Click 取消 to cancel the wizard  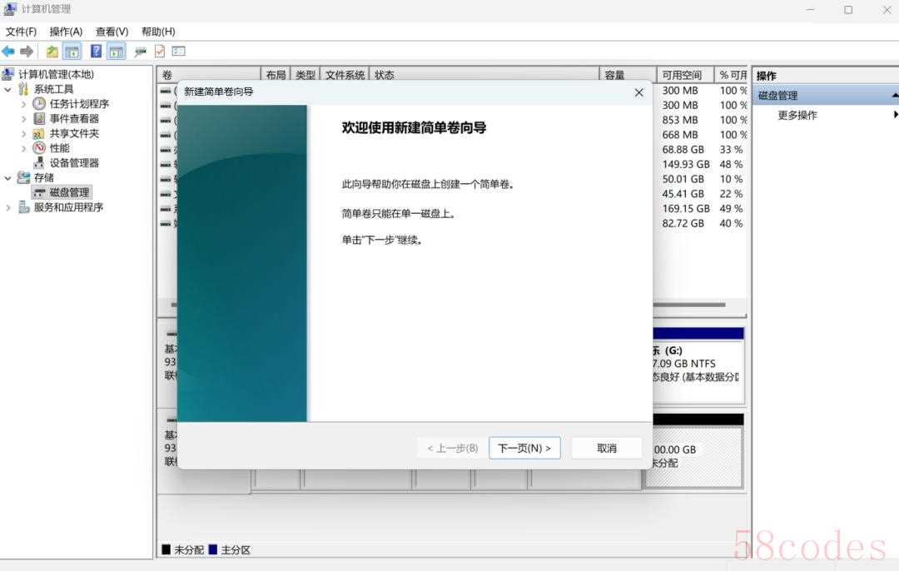607,448
